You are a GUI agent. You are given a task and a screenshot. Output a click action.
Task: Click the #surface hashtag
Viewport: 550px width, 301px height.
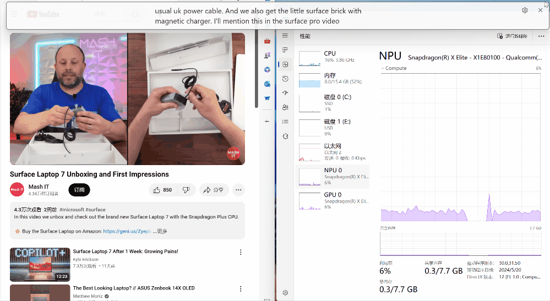coord(95,210)
